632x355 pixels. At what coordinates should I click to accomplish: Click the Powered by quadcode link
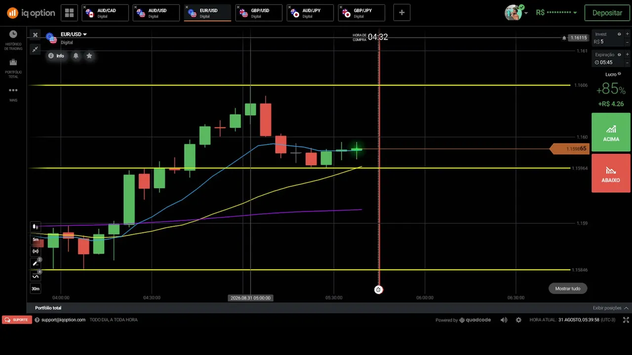point(463,320)
